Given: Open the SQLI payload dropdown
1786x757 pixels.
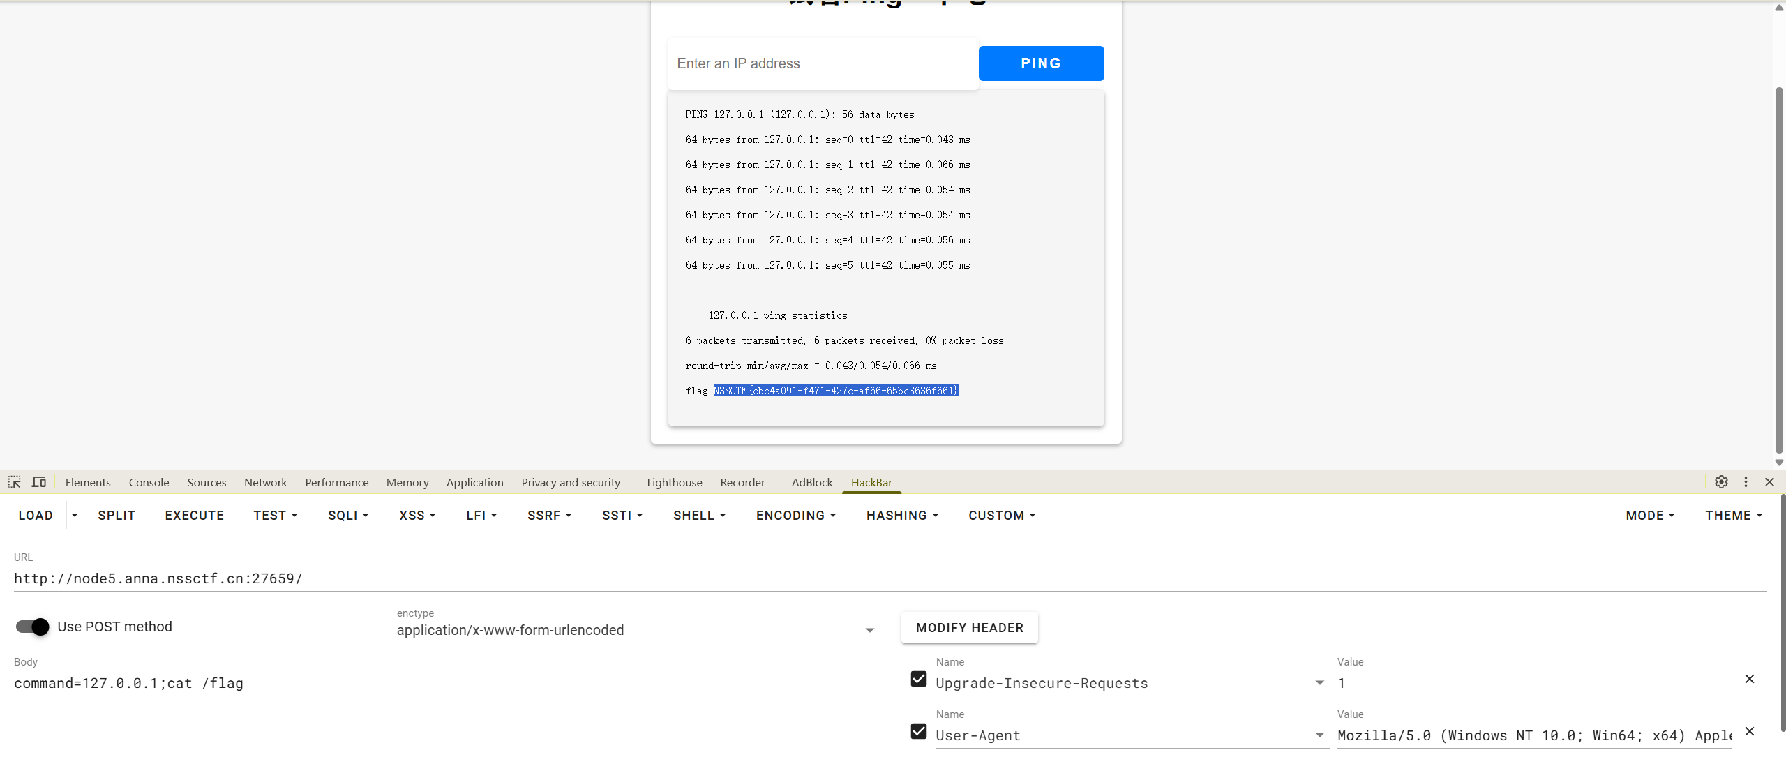Looking at the screenshot, I should click(x=348, y=516).
